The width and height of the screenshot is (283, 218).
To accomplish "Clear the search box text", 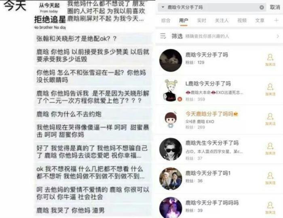I will [x=262, y=7].
